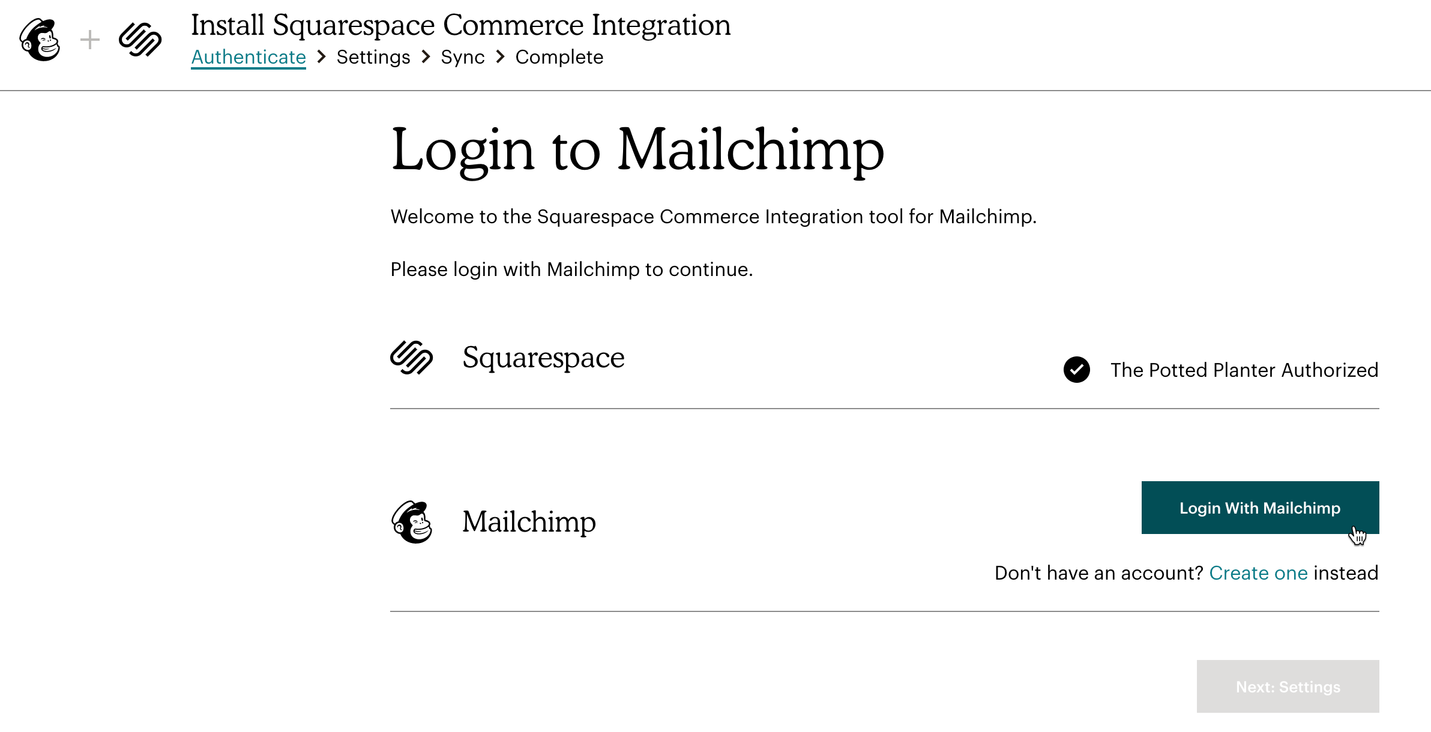Click the Squarespace logo icon top left
Viewport: 1431px width, 732px height.
tap(141, 39)
